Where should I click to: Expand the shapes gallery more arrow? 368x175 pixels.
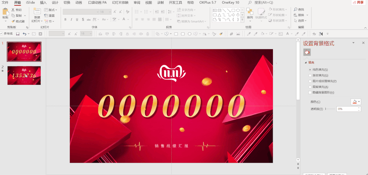[x=243, y=20]
